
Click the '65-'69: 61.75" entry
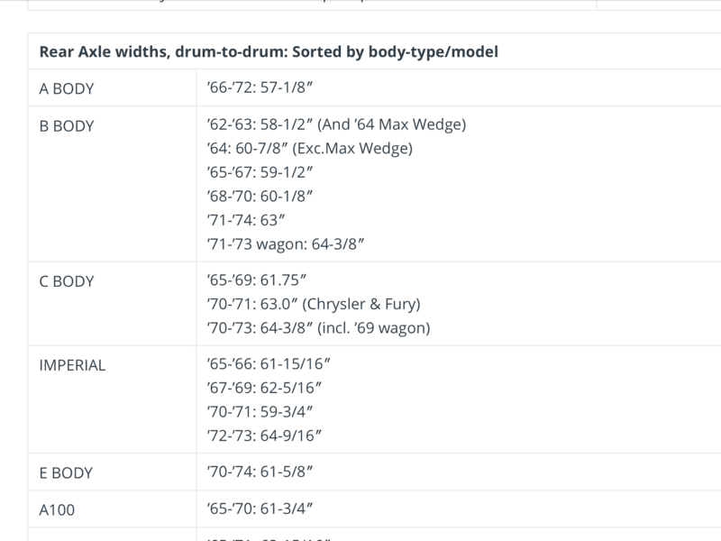tap(257, 280)
